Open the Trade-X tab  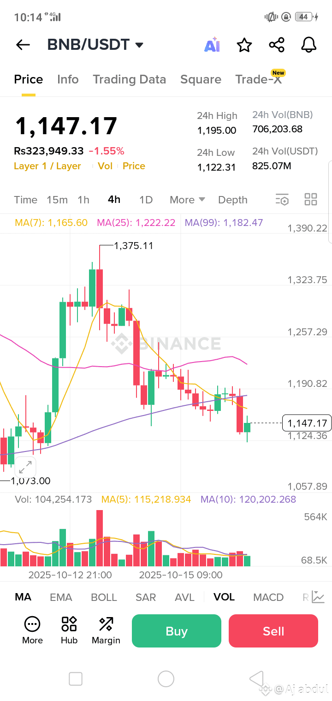click(259, 79)
